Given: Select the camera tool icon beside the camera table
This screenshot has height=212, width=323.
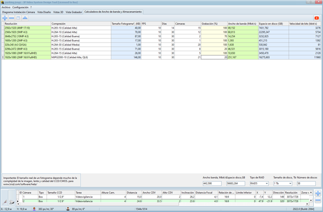Looking at the screenshot, I should click(x=12, y=202).
